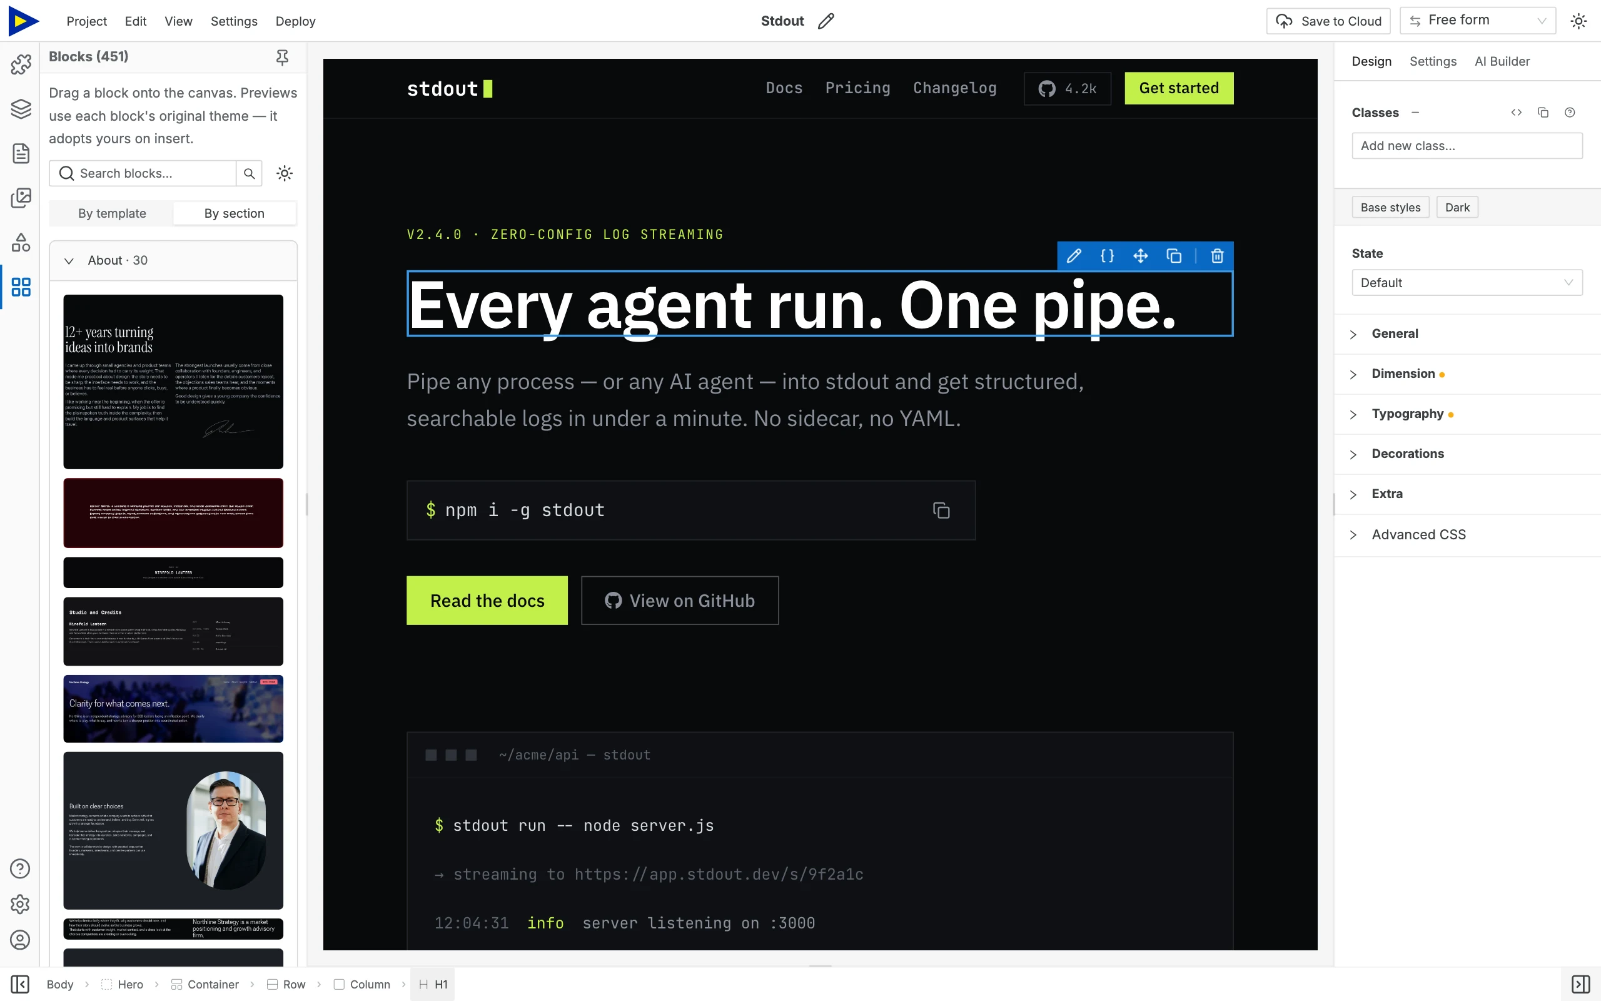
Task: Open the Settings menu in top bar
Action: click(233, 21)
